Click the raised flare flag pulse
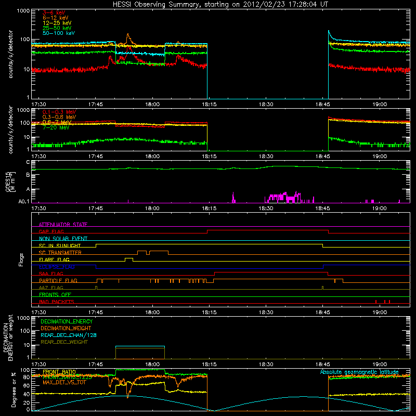Screen dimensions: 416x416 (129, 259)
